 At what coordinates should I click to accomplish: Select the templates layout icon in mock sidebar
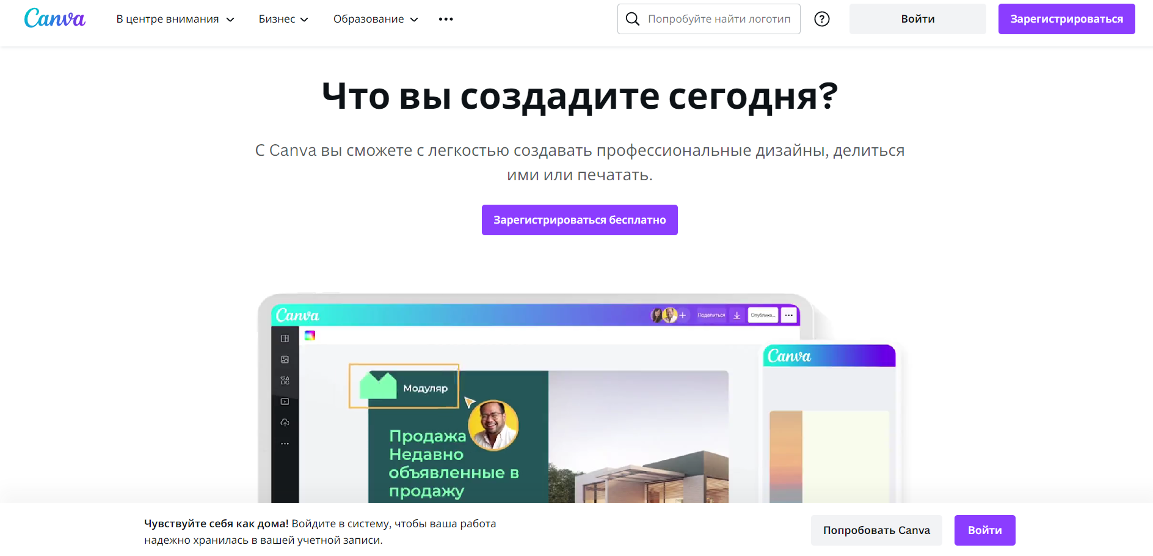coord(285,338)
